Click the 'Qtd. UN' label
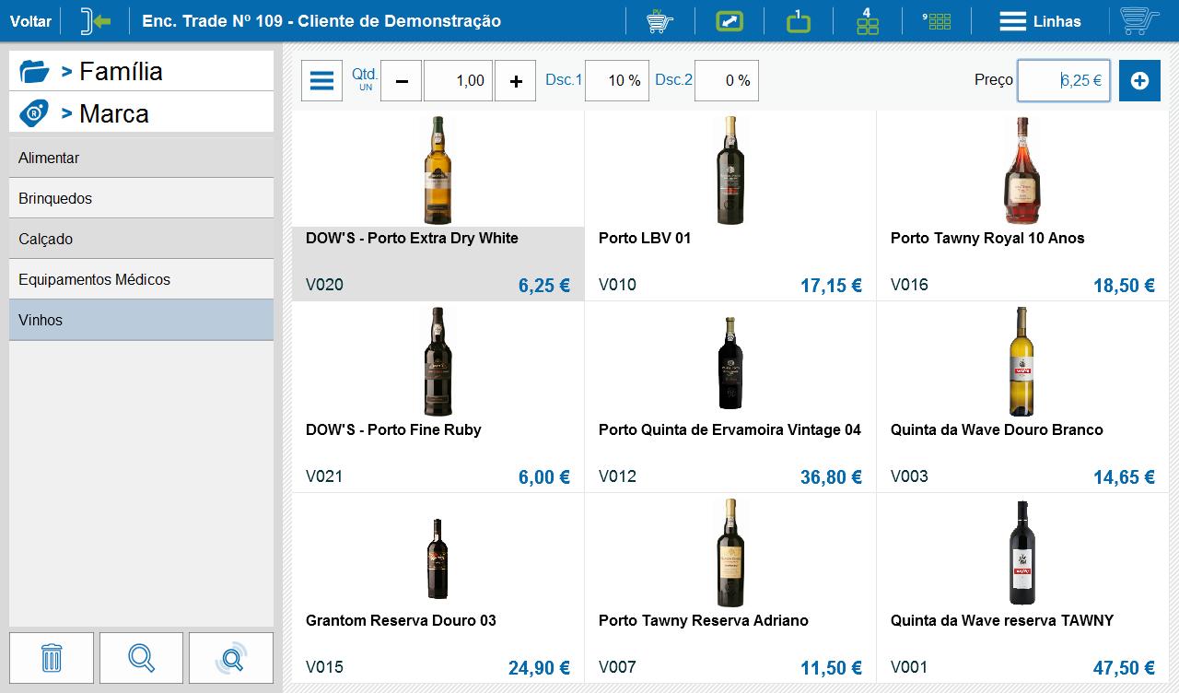The height and width of the screenshot is (693, 1179). pos(365,79)
